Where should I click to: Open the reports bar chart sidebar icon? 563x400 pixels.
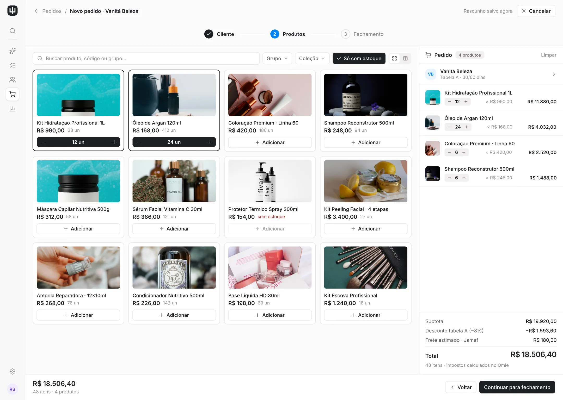(x=12, y=108)
